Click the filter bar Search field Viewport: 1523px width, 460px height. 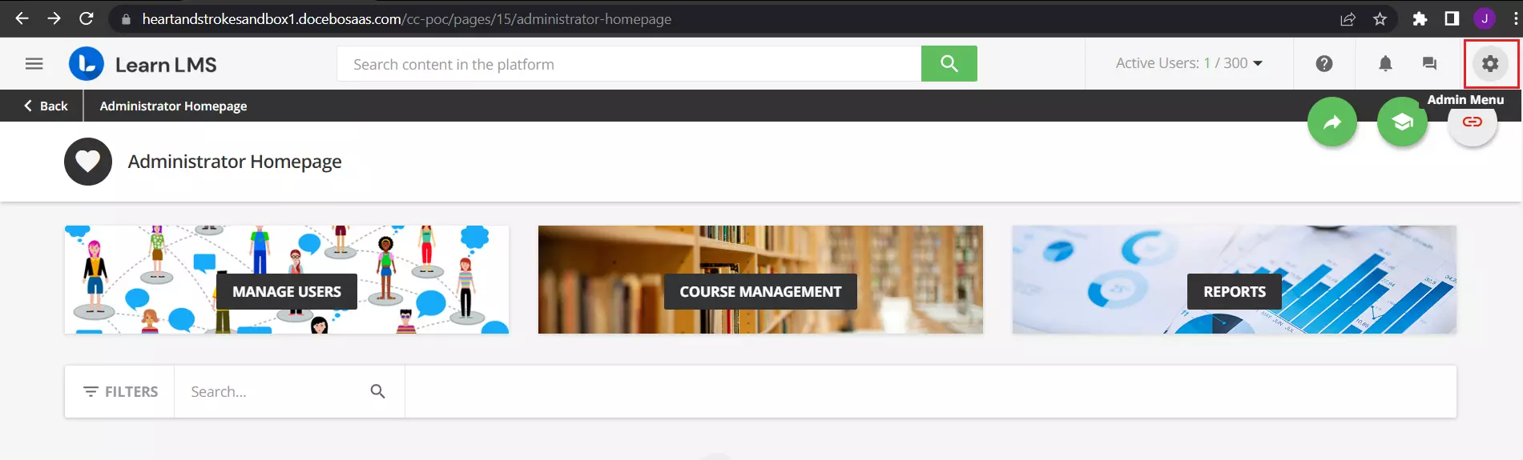272,391
